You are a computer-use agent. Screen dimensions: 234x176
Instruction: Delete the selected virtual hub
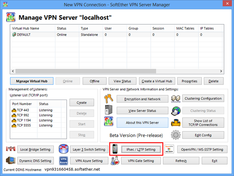(x=214, y=81)
